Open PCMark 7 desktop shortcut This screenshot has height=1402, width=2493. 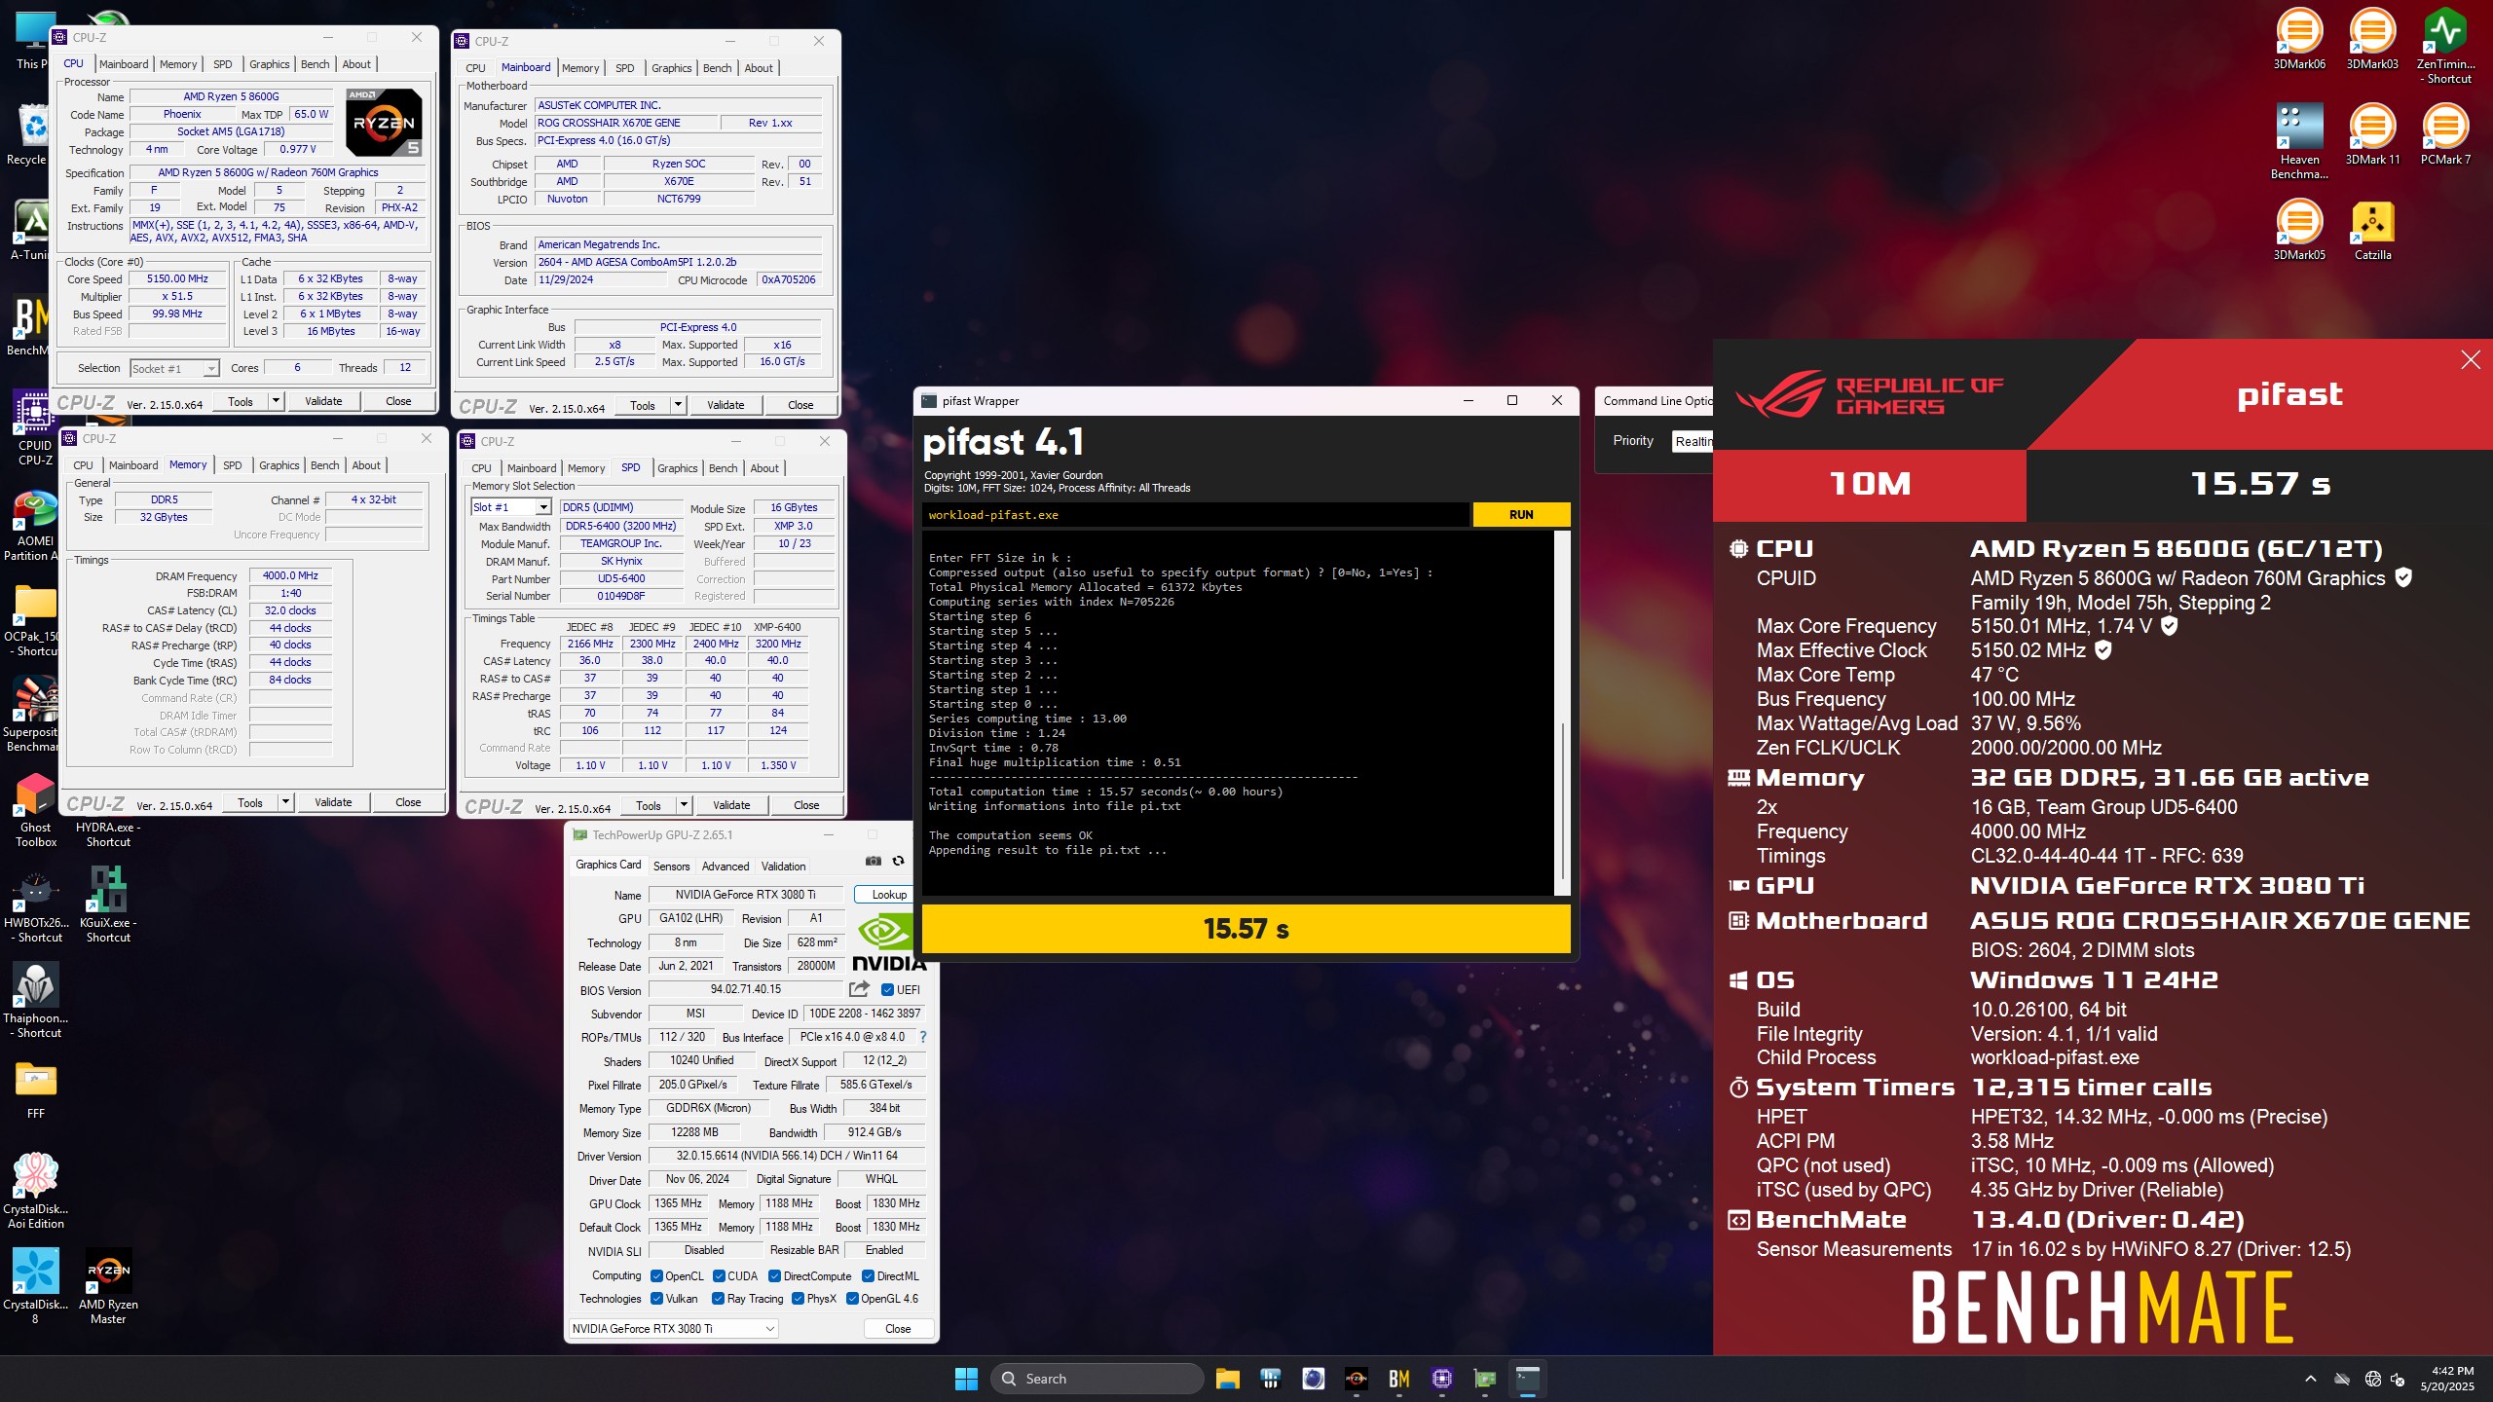point(2445,134)
